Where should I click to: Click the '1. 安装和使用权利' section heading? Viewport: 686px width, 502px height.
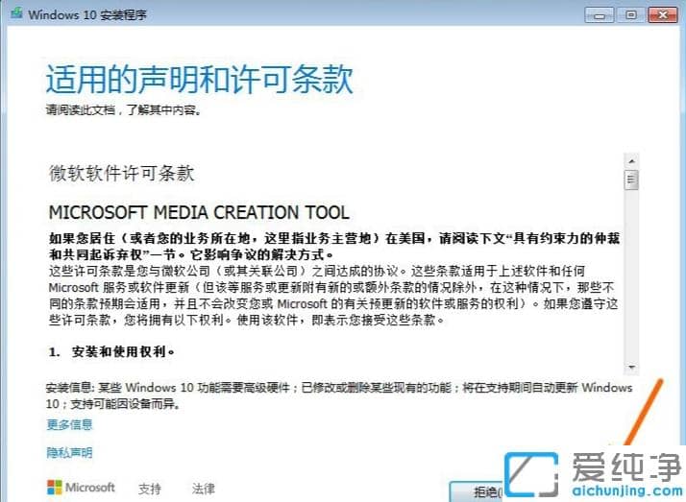click(111, 351)
